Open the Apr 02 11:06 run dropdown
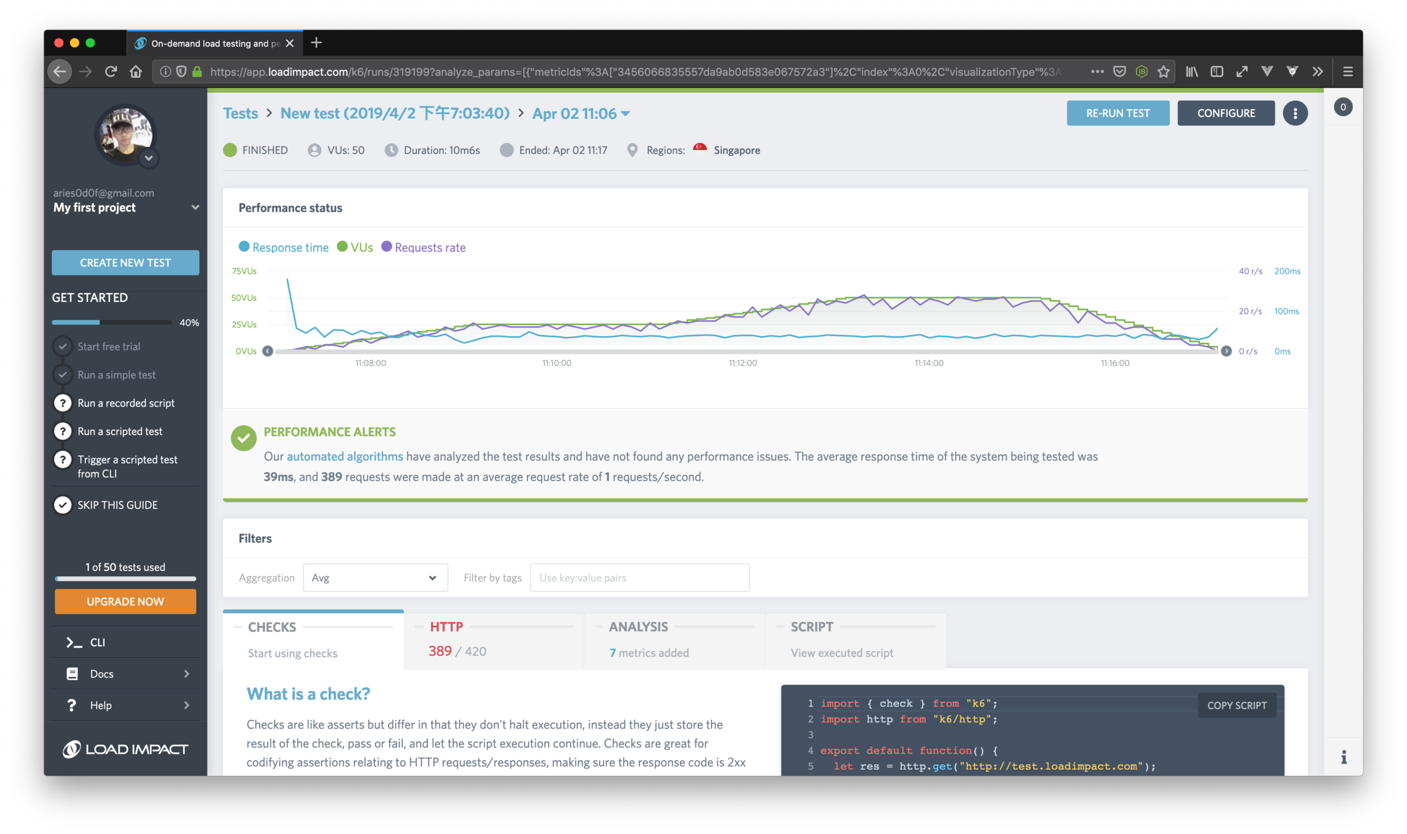The height and width of the screenshot is (834, 1407). tap(581, 114)
